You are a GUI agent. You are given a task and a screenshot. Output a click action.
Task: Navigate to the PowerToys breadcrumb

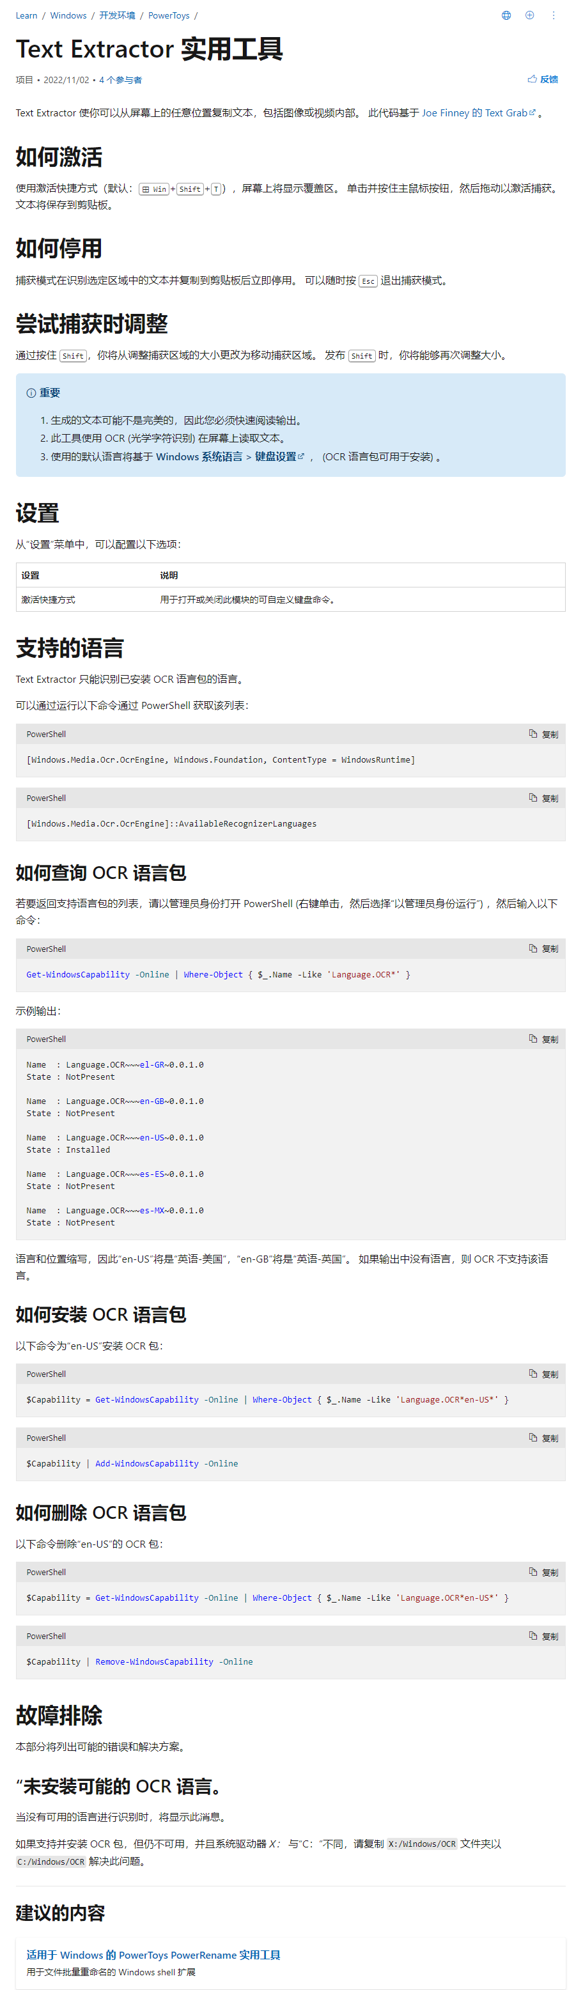click(168, 15)
